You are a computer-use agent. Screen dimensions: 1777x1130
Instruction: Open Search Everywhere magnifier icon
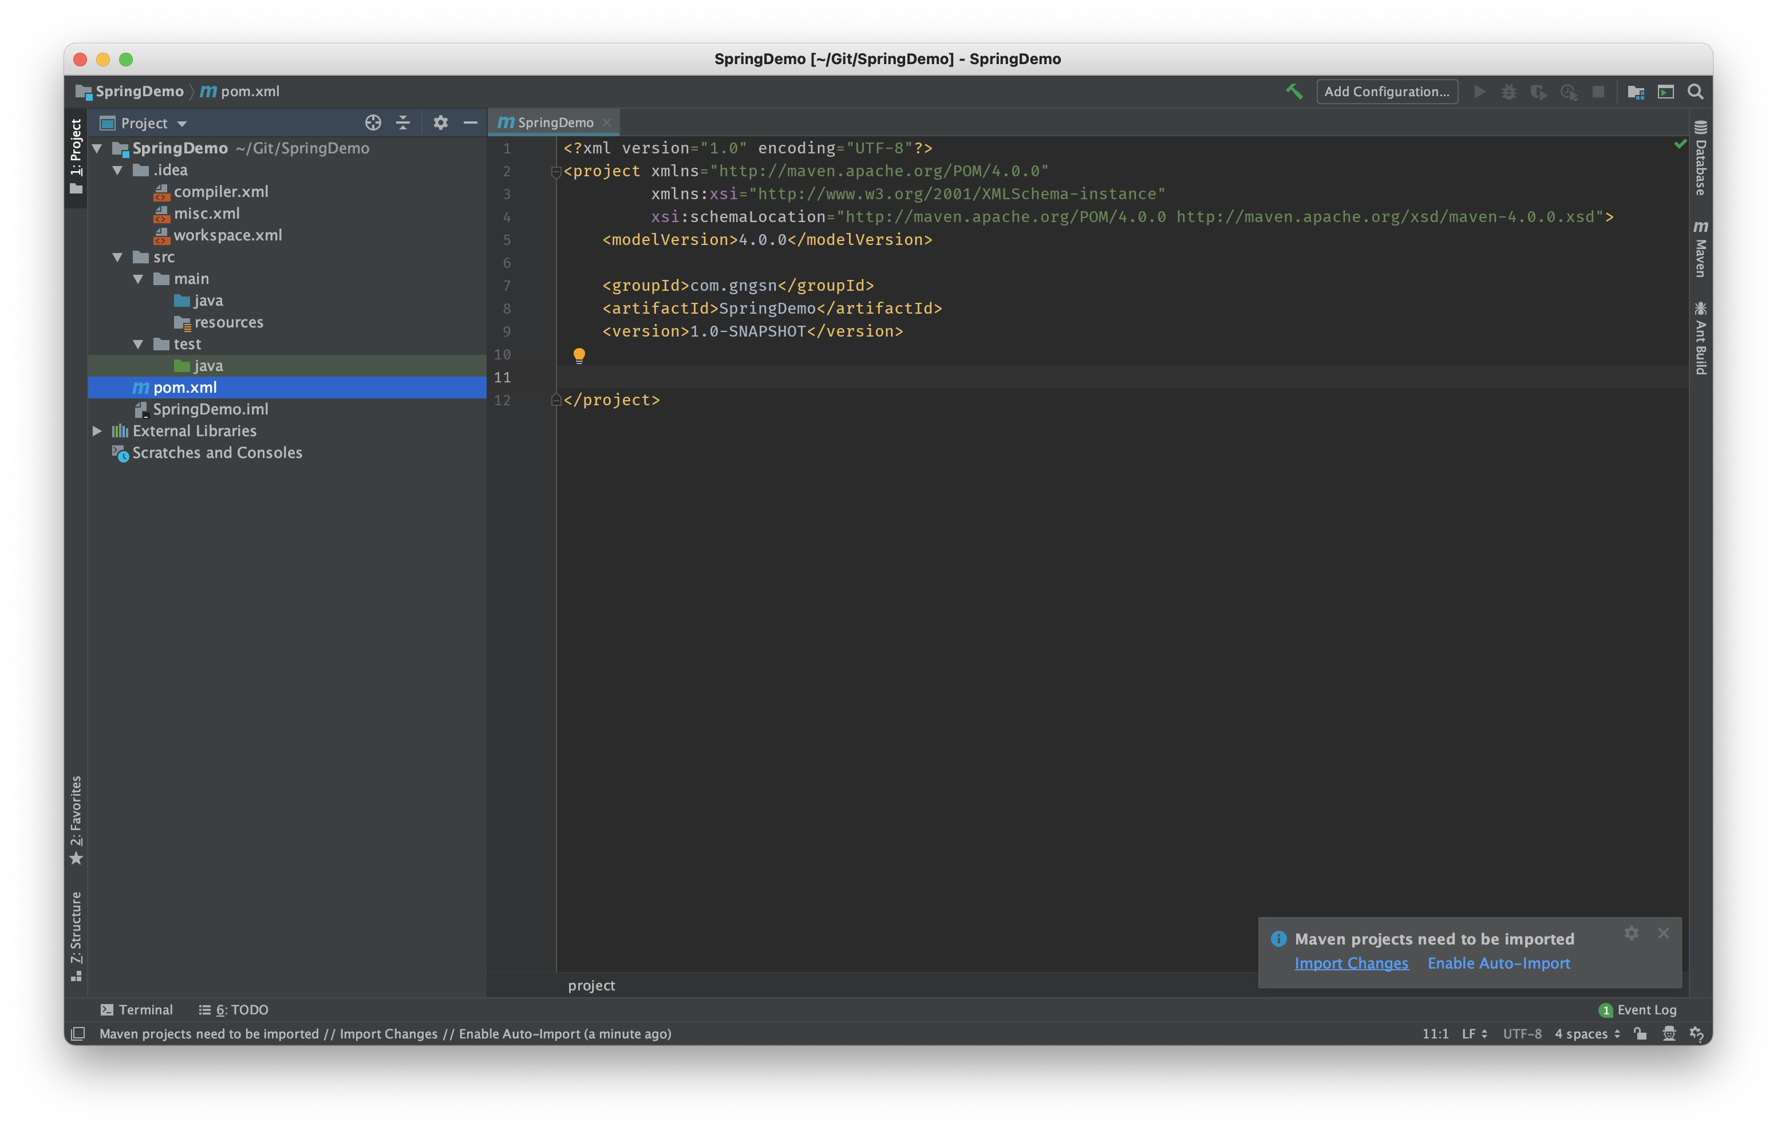coord(1695,92)
